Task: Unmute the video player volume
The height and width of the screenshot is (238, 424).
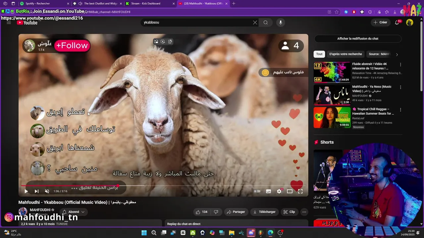Action: pos(47,191)
